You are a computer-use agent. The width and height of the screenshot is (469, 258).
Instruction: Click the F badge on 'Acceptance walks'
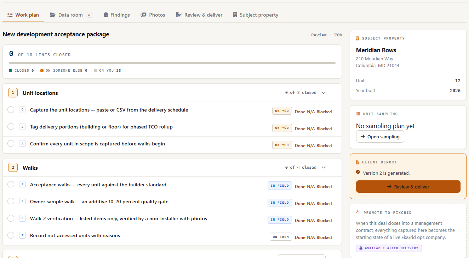click(22, 185)
